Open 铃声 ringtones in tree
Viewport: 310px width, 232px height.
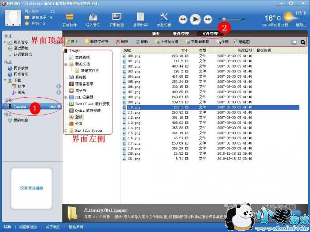tap(78, 124)
